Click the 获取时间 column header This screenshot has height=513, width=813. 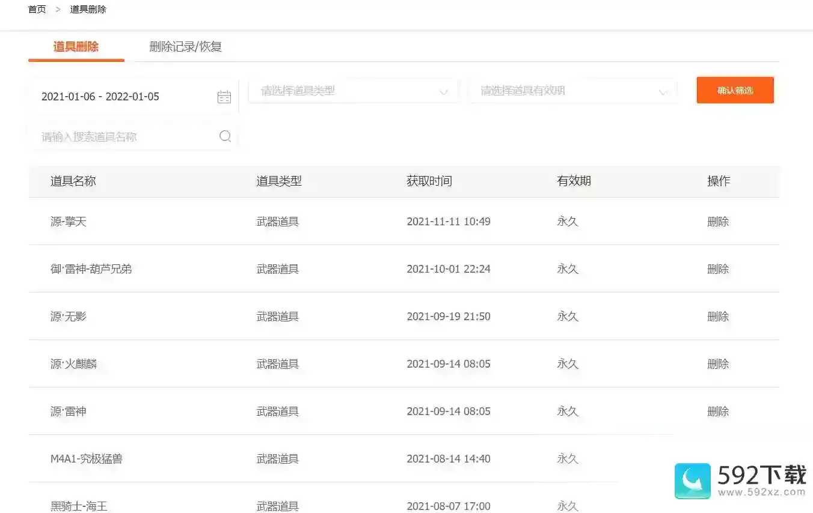pos(429,181)
